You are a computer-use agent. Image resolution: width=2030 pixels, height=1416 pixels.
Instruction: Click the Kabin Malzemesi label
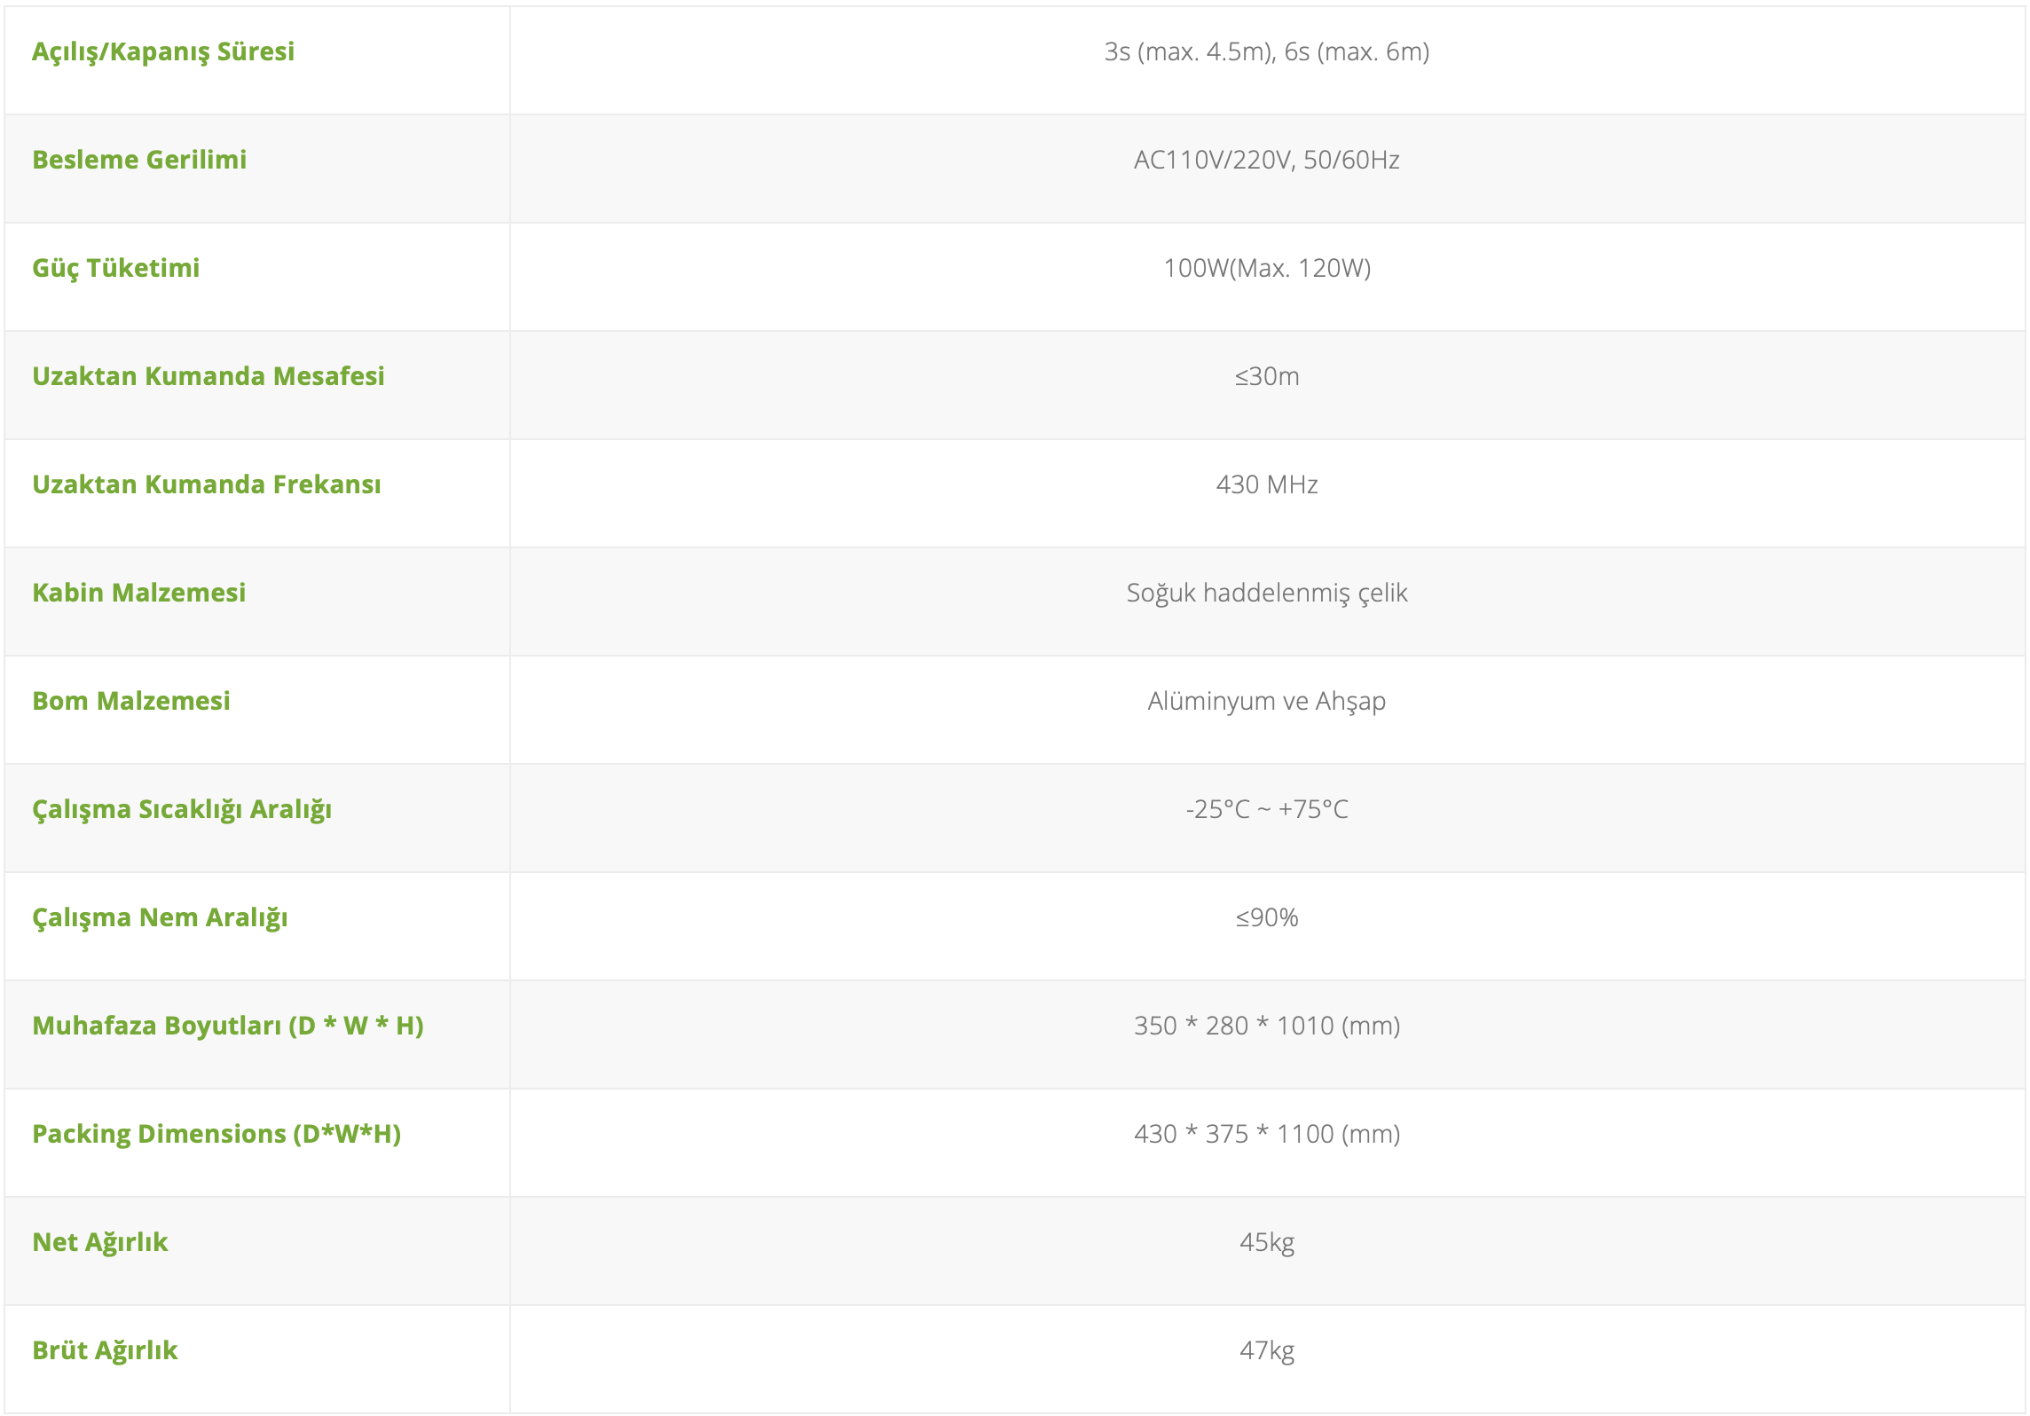point(139,593)
